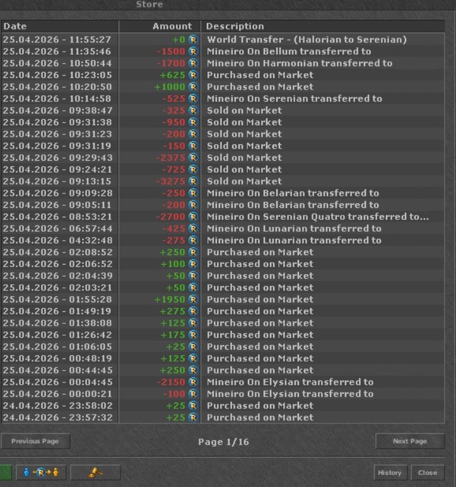Click the Date column header
The height and width of the screenshot is (487, 456).
click(60, 26)
